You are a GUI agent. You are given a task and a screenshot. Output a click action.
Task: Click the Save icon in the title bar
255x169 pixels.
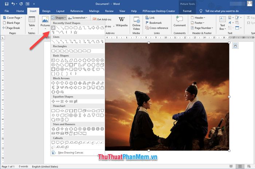point(7,4)
